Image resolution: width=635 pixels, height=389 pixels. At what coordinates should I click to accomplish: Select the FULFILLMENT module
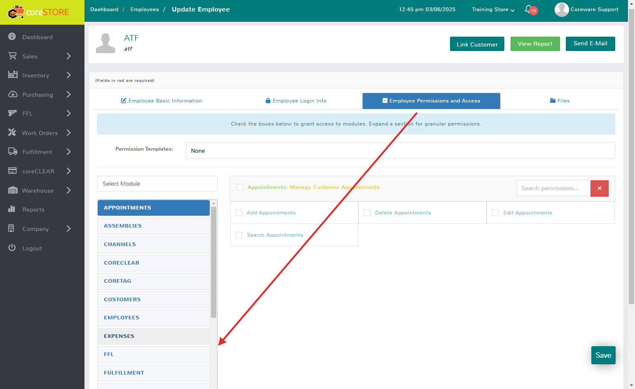154,373
